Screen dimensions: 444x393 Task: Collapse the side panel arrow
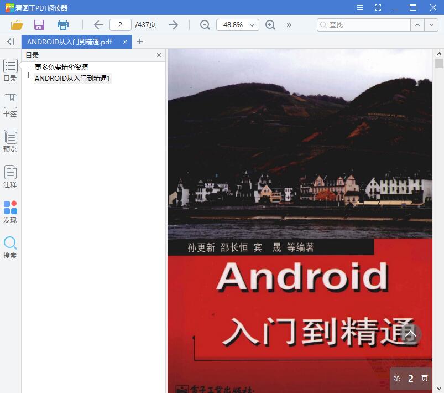pyautogui.click(x=11, y=42)
